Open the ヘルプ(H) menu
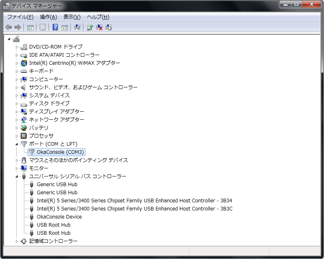The width and height of the screenshot is (324, 259). click(x=98, y=17)
